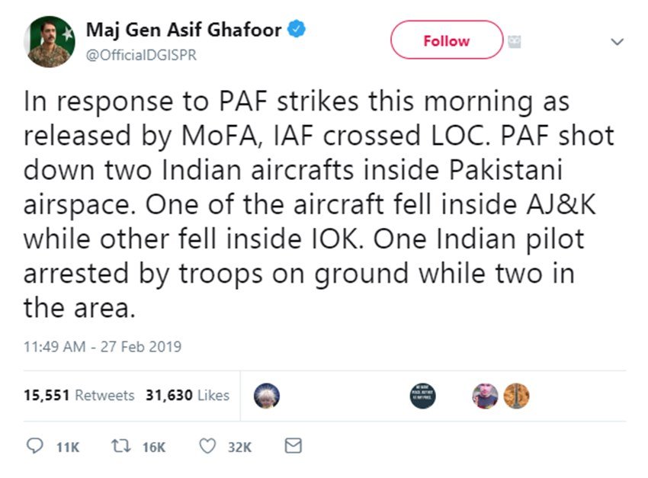Open the pink-faced liker avatar
The width and height of the screenshot is (648, 478).
pyautogui.click(x=485, y=395)
